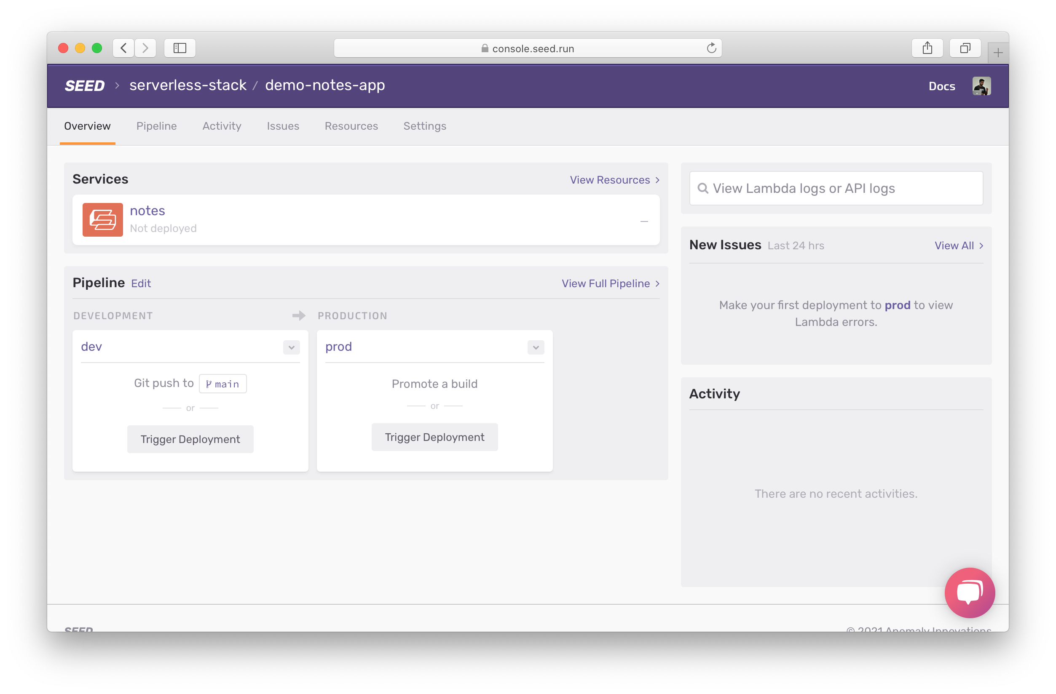Open the Resources tab

(x=351, y=126)
